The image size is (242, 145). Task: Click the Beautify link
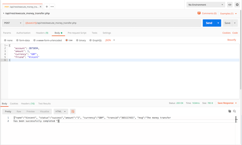232,40
